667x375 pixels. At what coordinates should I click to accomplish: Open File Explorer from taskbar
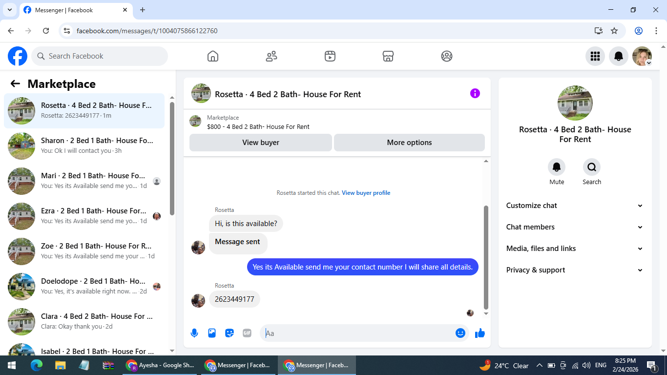click(x=60, y=365)
